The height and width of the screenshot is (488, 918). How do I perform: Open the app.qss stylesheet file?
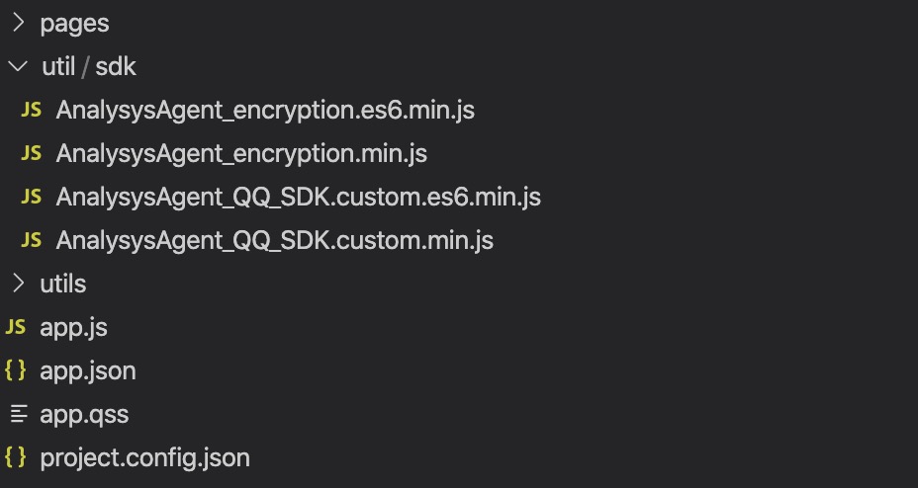84,414
